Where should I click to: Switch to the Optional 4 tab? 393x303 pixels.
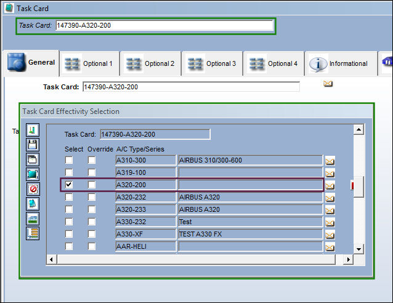(273, 63)
